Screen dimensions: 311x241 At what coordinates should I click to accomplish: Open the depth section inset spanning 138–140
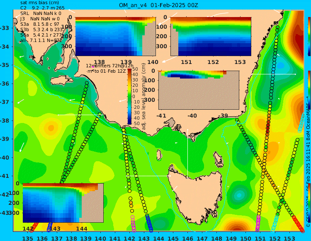pyautogui.click(x=115, y=37)
